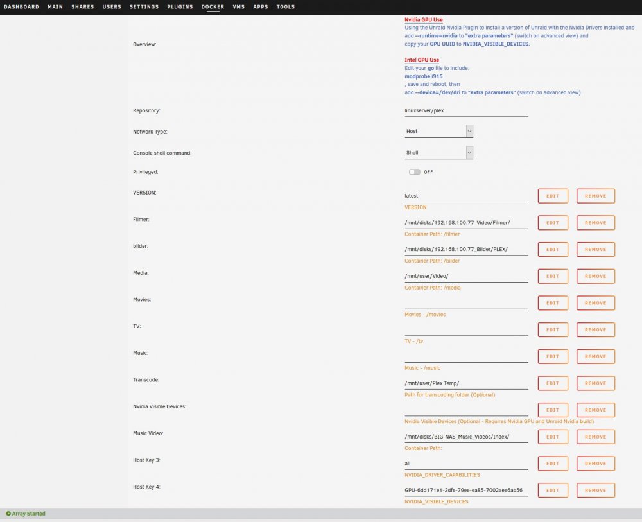This screenshot has width=642, height=522.
Task: Remove the TV path
Action: click(x=595, y=329)
